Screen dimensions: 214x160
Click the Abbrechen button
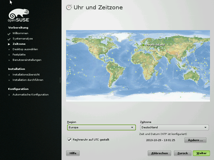(x=159, y=153)
